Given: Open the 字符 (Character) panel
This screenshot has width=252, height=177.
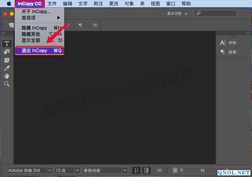Looking at the screenshot, I should point(229,43).
